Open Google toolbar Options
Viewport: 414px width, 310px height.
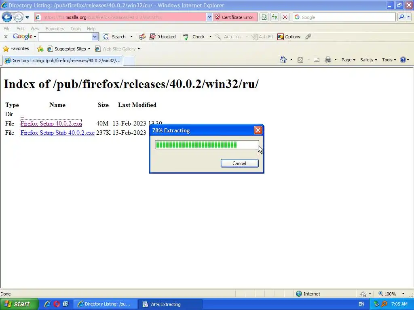pos(289,37)
